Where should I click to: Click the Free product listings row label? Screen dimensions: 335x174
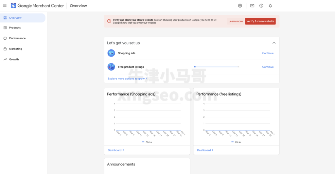[131, 67]
